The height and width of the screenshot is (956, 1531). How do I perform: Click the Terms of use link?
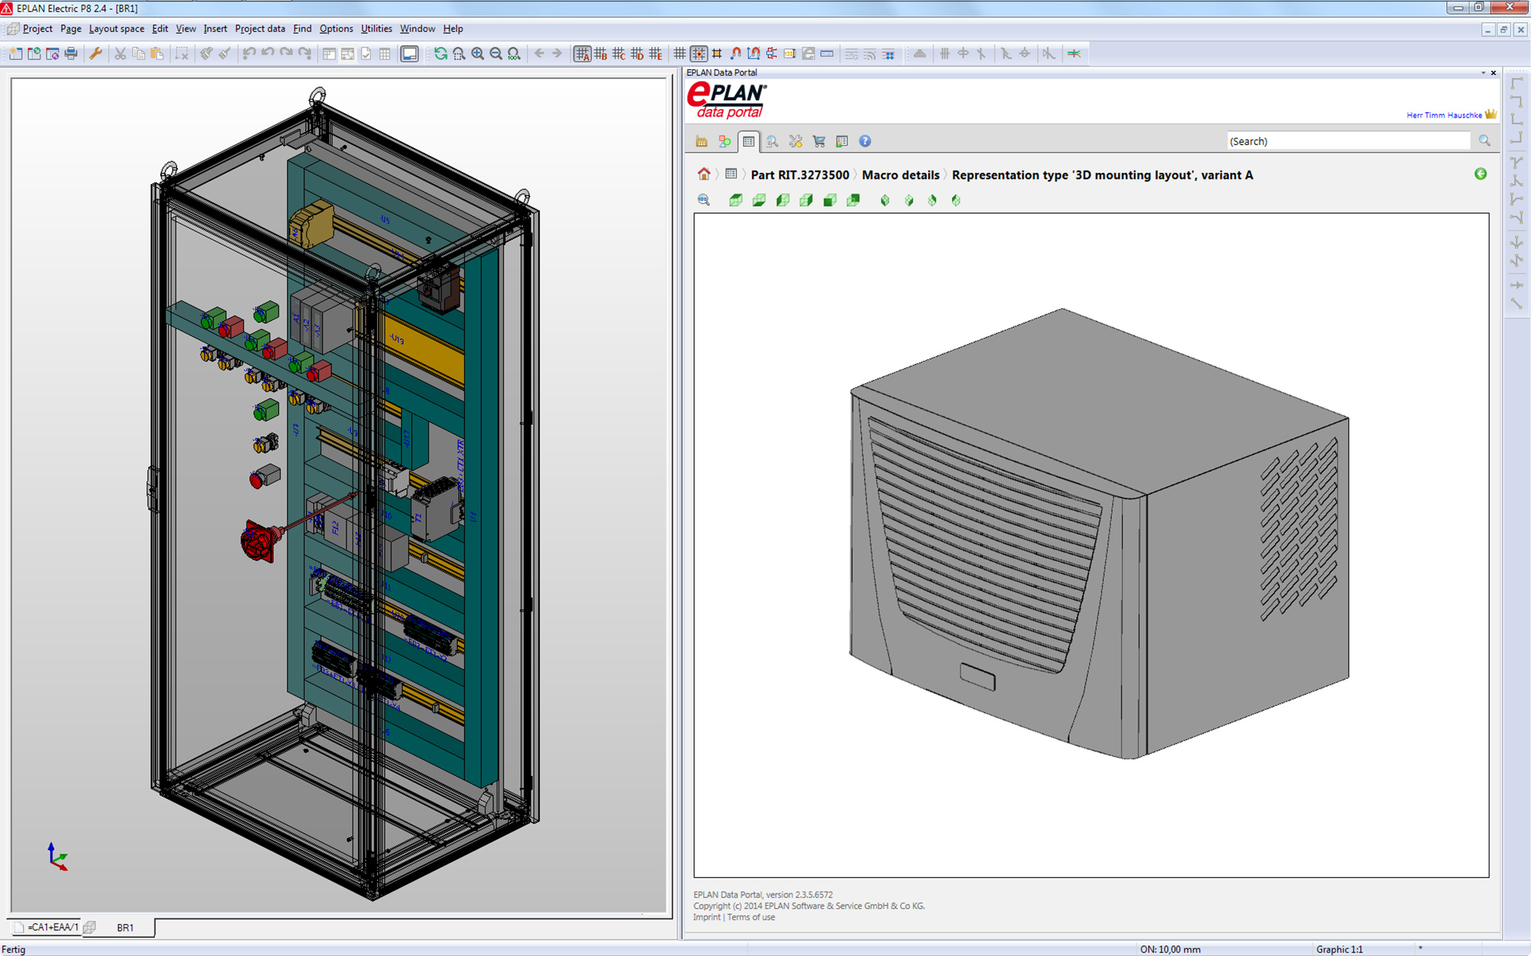coord(751,917)
